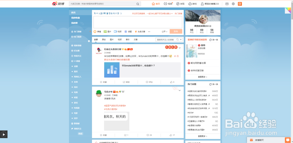This screenshot has width=293, height=143.
Task: Like the 石家庄头条排行榜 post with 9 likes
Action: coord(172,82)
